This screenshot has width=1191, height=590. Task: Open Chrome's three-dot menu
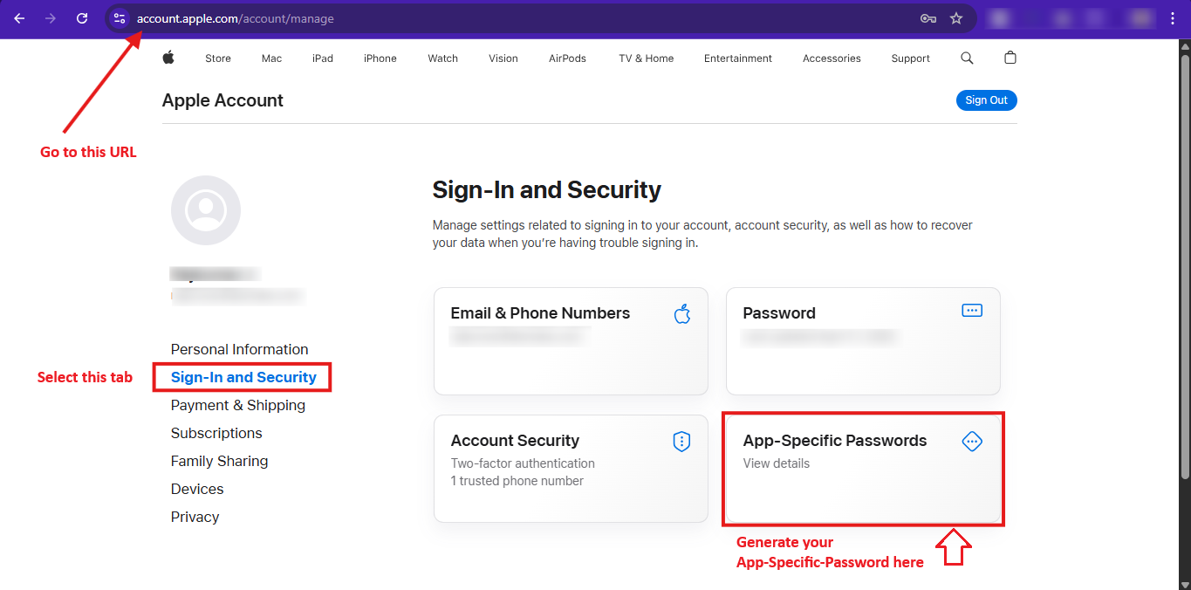click(1173, 18)
